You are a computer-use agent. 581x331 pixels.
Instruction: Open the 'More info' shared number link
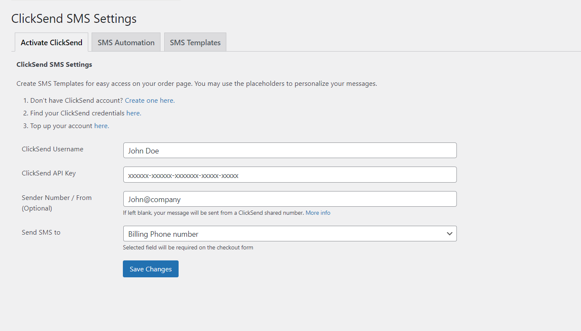318,213
